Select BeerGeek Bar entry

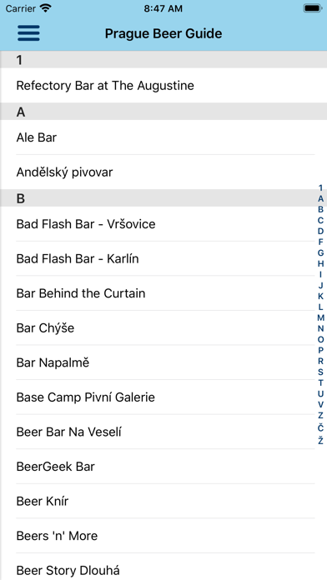click(x=163, y=467)
